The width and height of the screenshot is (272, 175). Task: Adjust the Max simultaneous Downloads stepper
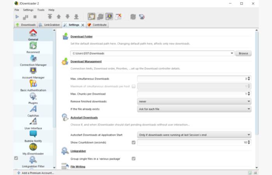click(249, 79)
